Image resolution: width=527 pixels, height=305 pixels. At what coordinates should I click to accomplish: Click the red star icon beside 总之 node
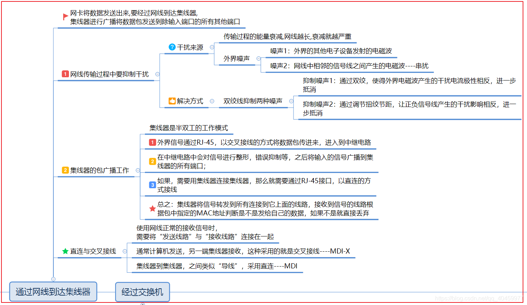point(153,209)
